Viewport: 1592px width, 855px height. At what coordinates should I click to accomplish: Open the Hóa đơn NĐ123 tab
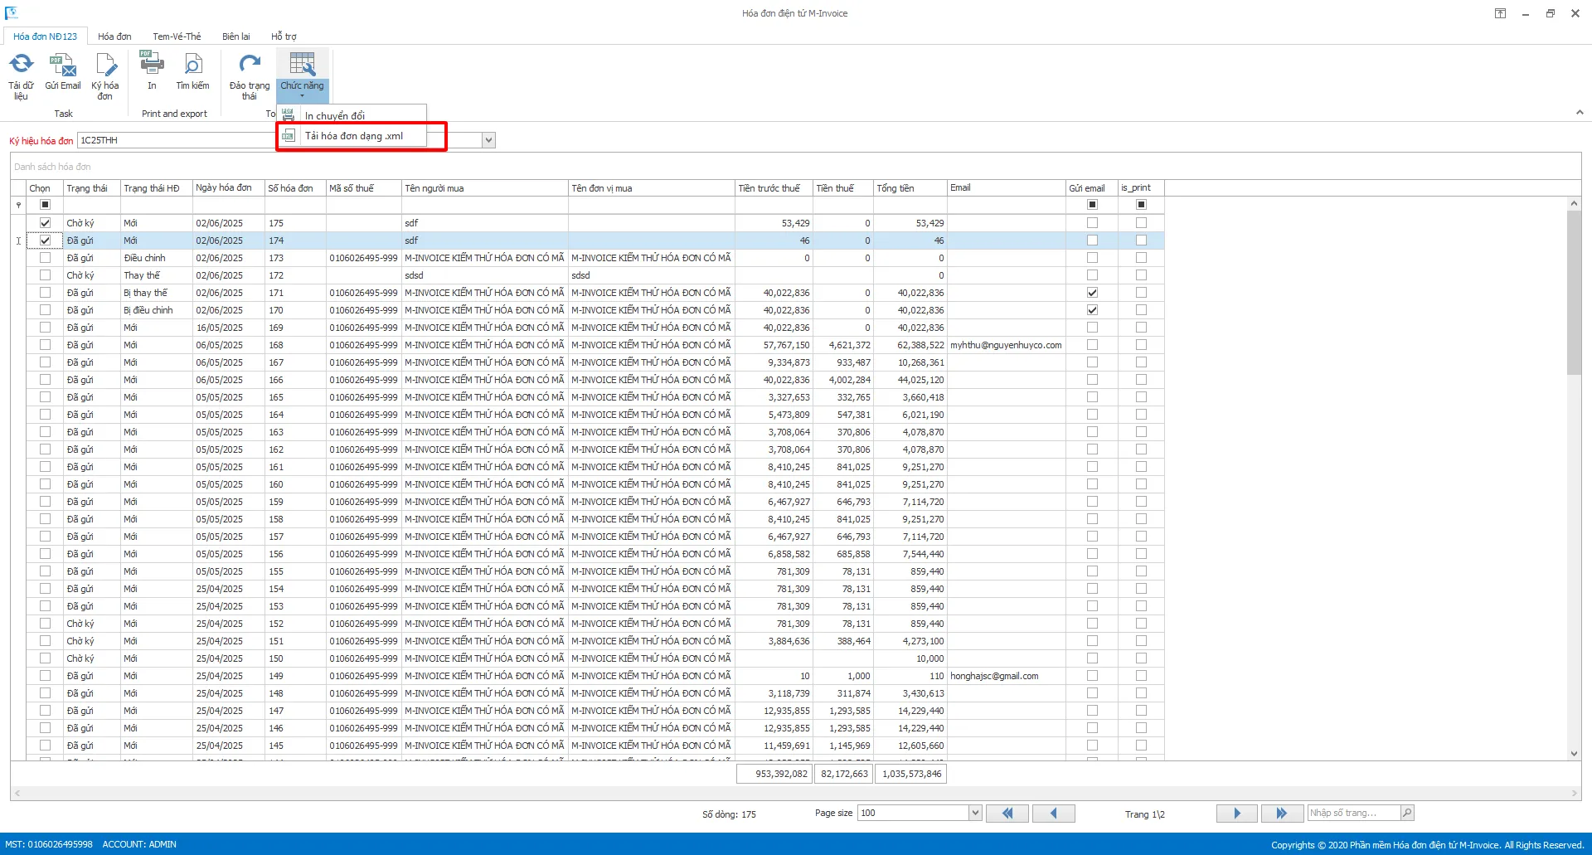[45, 36]
